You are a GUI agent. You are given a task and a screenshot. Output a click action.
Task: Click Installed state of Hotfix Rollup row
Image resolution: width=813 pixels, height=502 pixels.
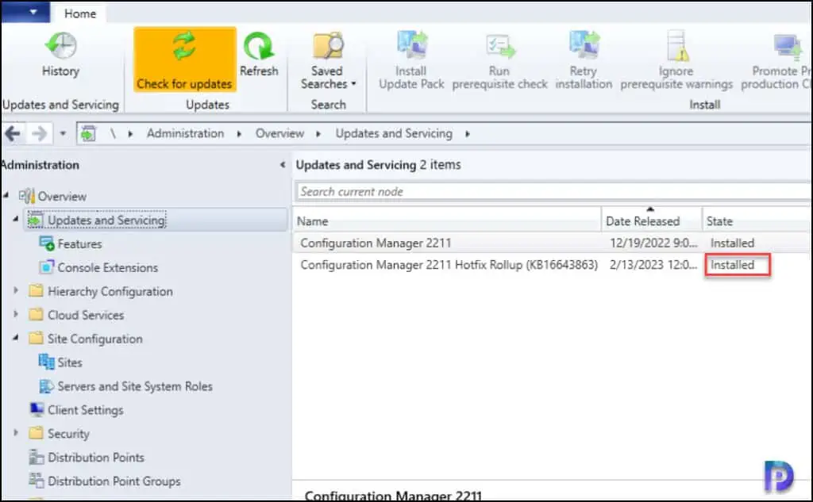732,265
